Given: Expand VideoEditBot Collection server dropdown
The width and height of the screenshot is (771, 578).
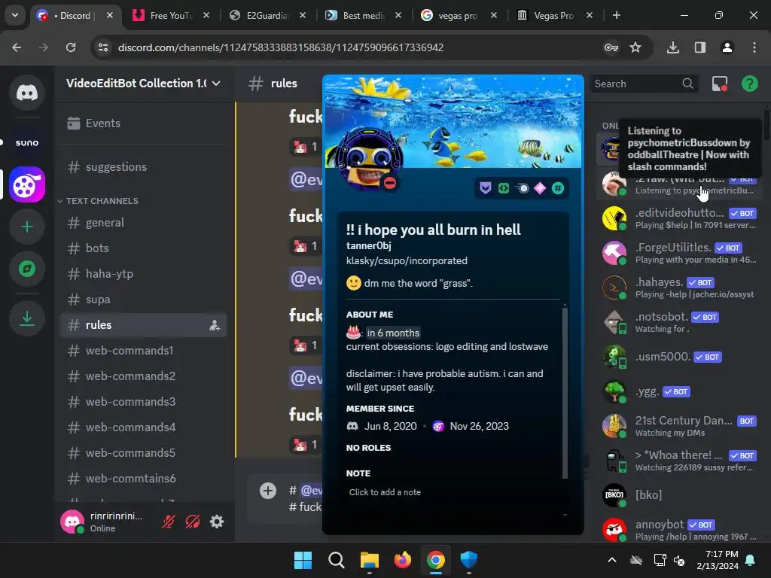Looking at the screenshot, I should [x=216, y=84].
